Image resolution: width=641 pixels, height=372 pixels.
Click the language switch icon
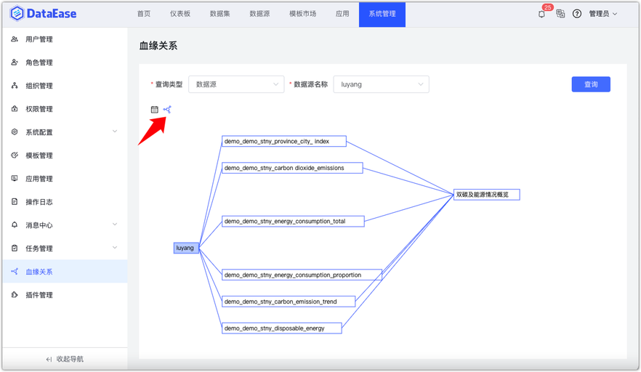click(x=560, y=14)
